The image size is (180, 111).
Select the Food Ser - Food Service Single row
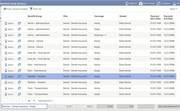[x=89, y=59]
